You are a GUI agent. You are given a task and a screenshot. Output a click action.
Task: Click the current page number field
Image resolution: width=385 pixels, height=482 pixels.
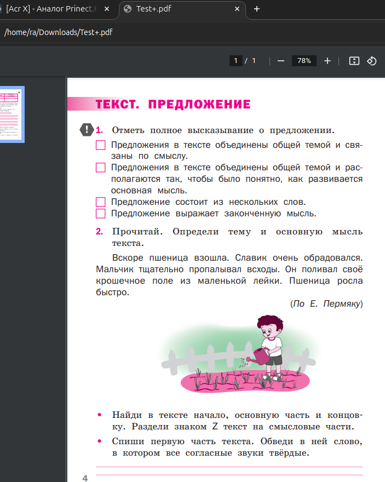click(235, 61)
